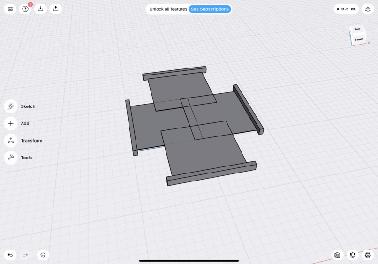The width and height of the screenshot is (378, 264).
Task: Open the help question mark button
Action: [25, 9]
